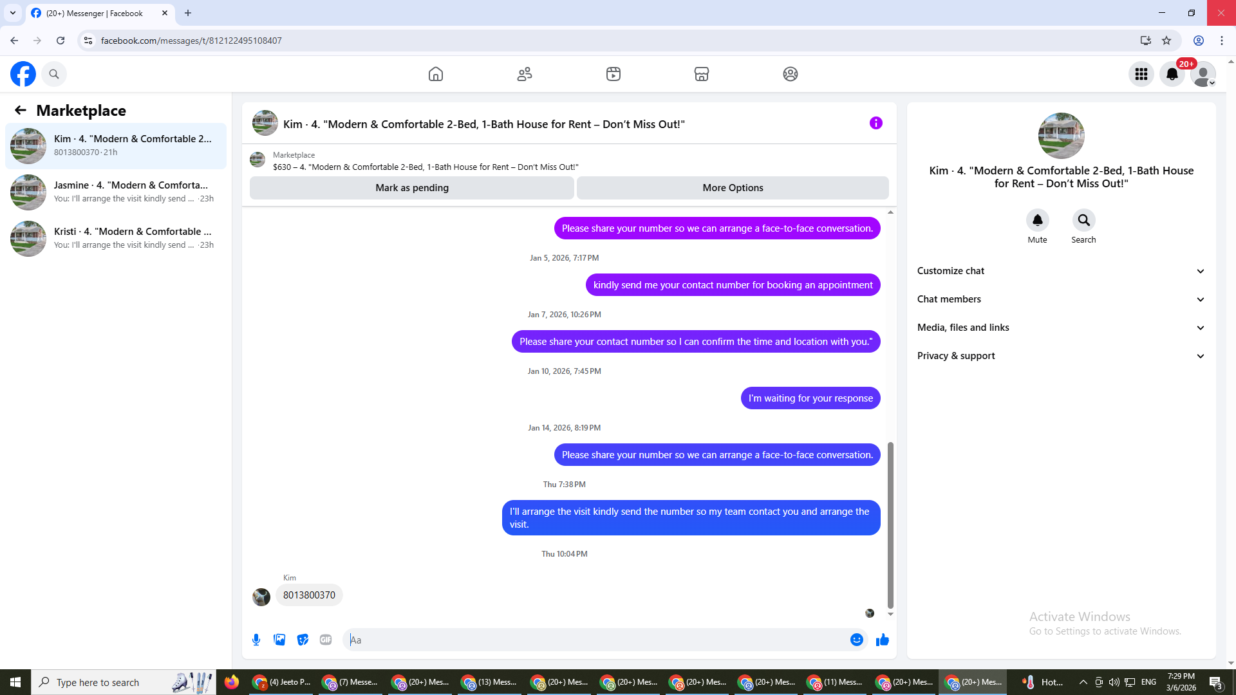Screen dimensions: 1236x695
Task: Attach a photo using the image icon
Action: tap(279, 640)
